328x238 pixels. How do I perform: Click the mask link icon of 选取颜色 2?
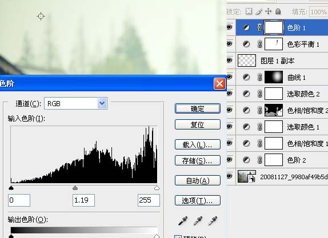coord(259,94)
